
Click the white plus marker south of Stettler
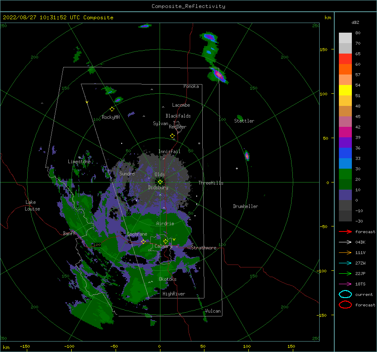coord(237,168)
